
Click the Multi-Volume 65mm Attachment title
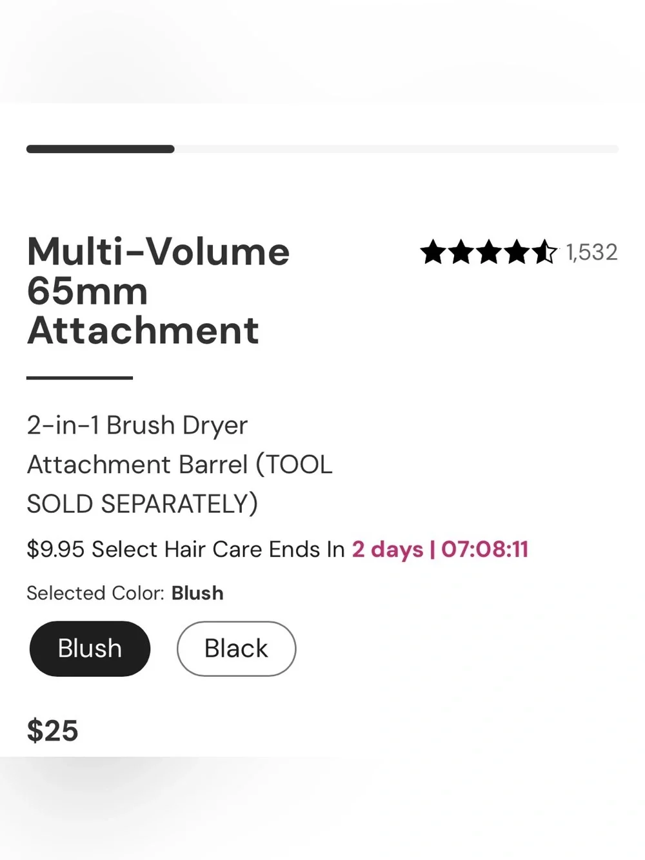pyautogui.click(x=158, y=291)
